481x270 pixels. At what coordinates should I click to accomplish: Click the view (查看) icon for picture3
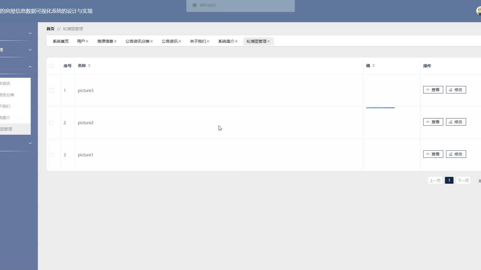pyautogui.click(x=433, y=89)
